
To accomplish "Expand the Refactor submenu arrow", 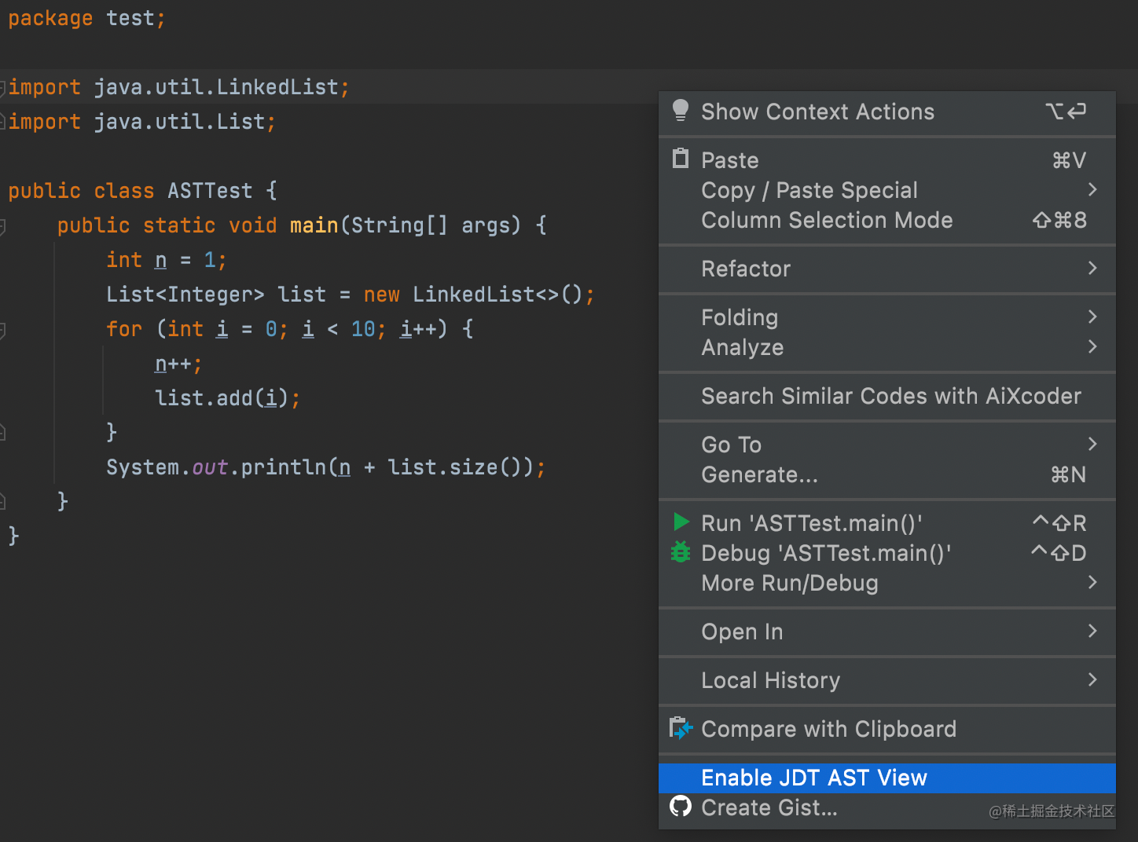I will [1092, 269].
